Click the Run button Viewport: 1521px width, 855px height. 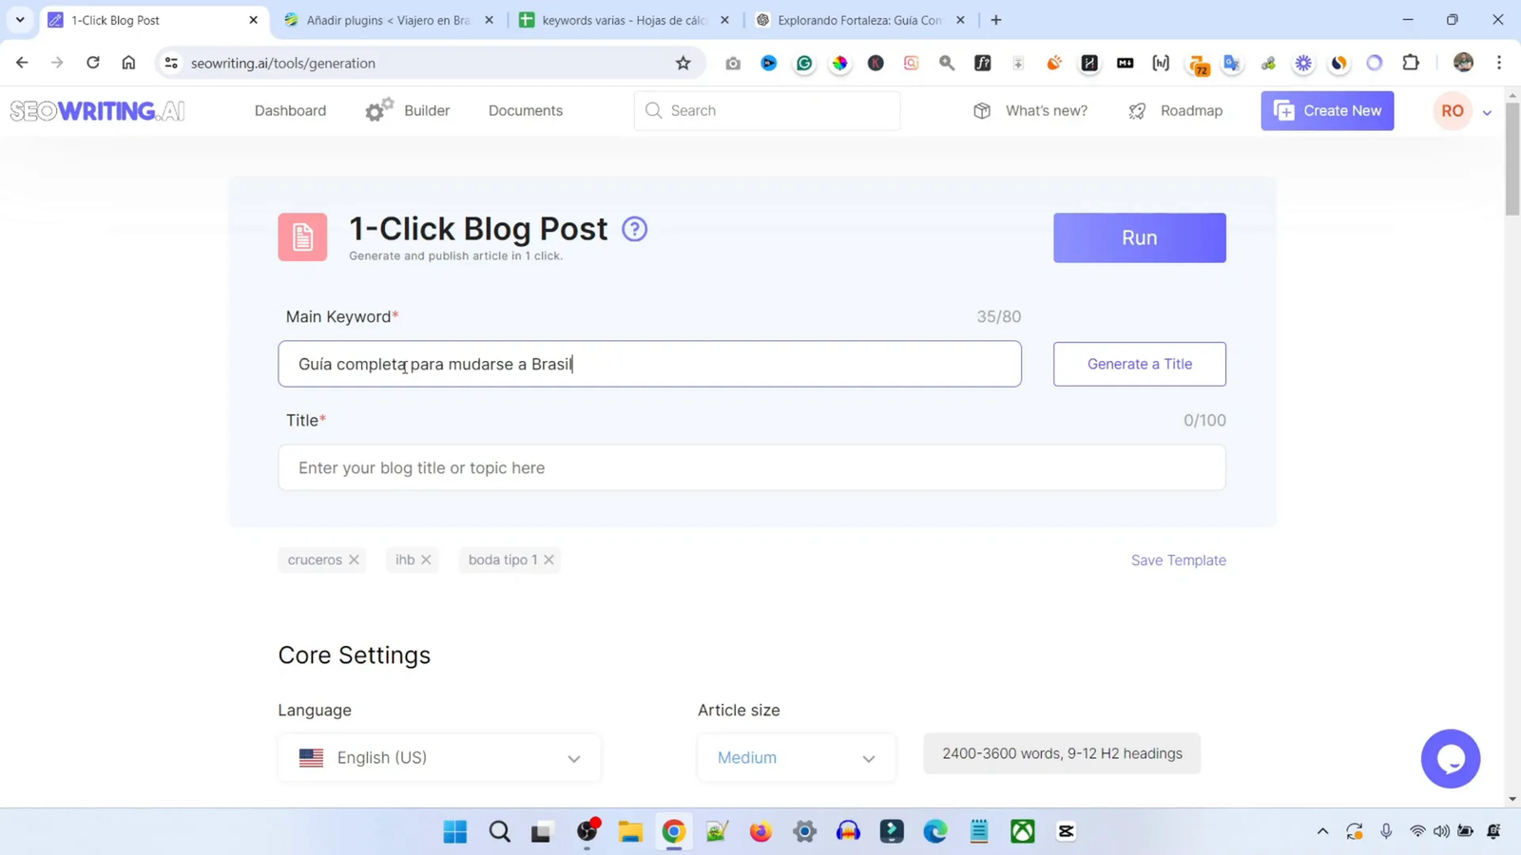tap(1138, 237)
